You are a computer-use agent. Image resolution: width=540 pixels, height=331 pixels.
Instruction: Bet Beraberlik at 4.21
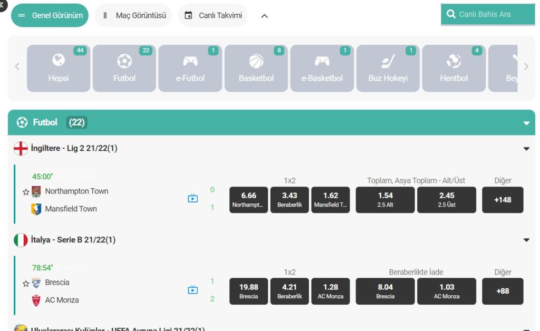coord(290,291)
